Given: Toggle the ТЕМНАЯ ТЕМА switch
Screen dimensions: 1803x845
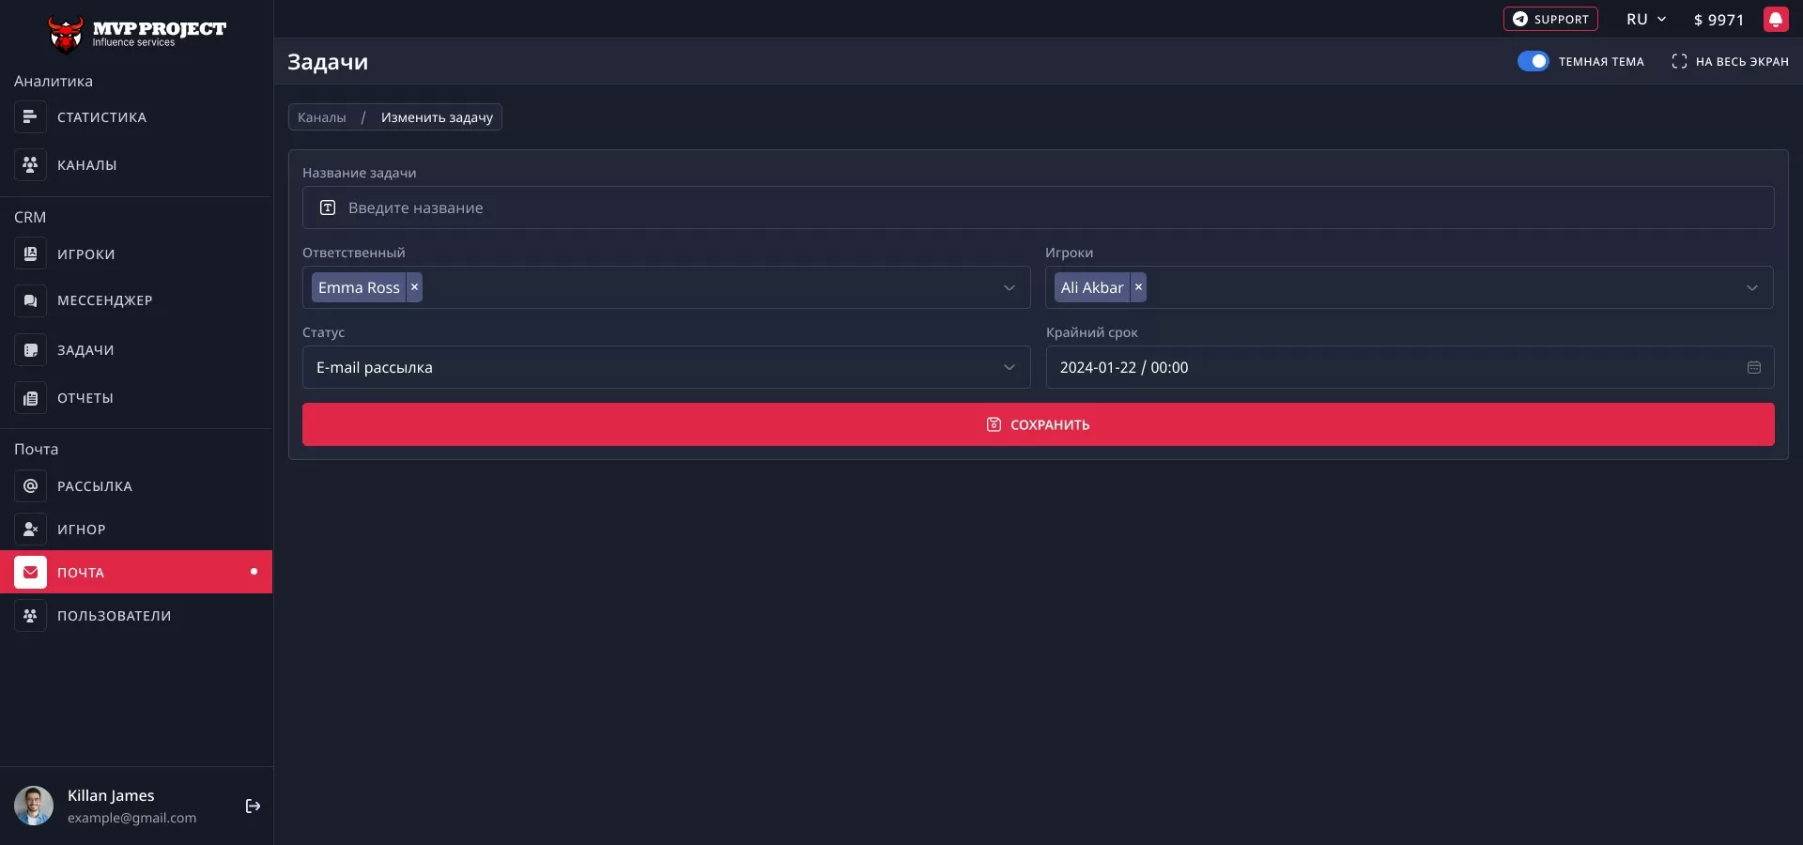Looking at the screenshot, I should click(1533, 61).
